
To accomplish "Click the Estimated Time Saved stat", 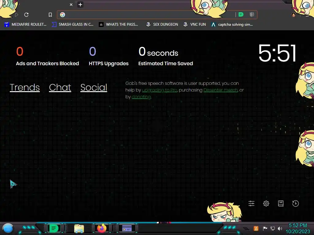I will pyautogui.click(x=166, y=56).
